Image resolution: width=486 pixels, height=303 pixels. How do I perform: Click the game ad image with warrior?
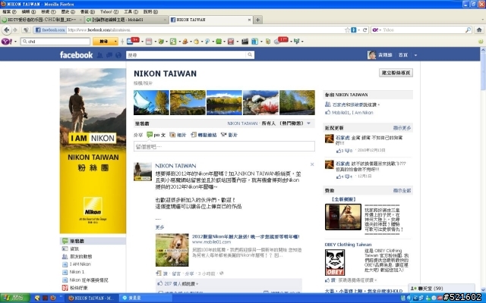tap(343, 217)
